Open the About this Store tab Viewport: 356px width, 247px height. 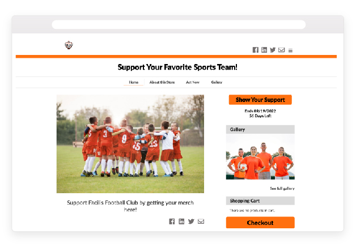coord(162,82)
